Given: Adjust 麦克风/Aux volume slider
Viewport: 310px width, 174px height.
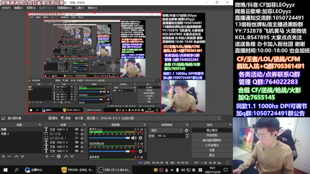Looking at the screenshot, I should [110, 138].
